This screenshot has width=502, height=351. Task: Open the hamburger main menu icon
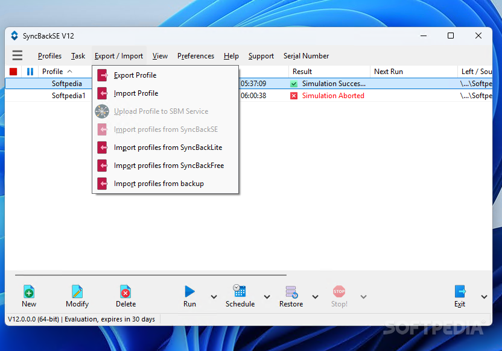[x=17, y=55]
